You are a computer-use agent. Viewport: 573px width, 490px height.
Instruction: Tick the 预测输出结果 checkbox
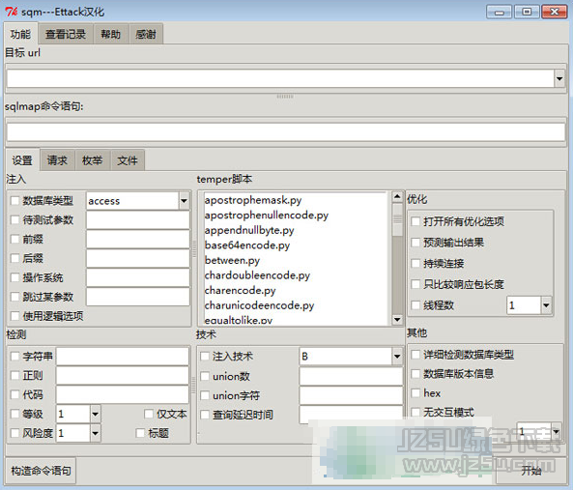click(x=415, y=243)
